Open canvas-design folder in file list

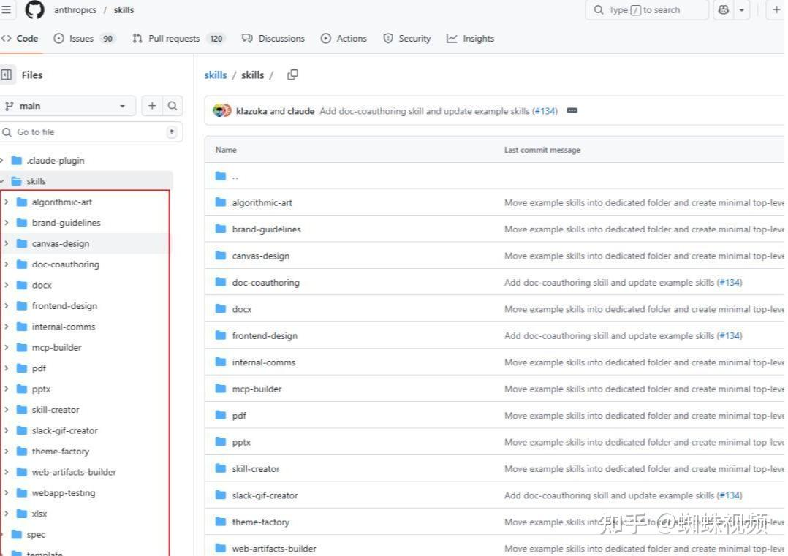click(261, 256)
